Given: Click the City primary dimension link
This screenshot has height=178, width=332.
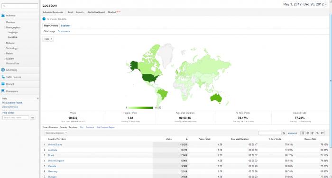Looking at the screenshot, I should click(x=82, y=127).
